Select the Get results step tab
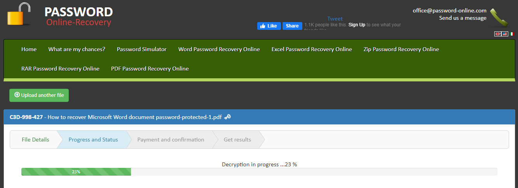This screenshot has width=518, height=188. pyautogui.click(x=237, y=140)
